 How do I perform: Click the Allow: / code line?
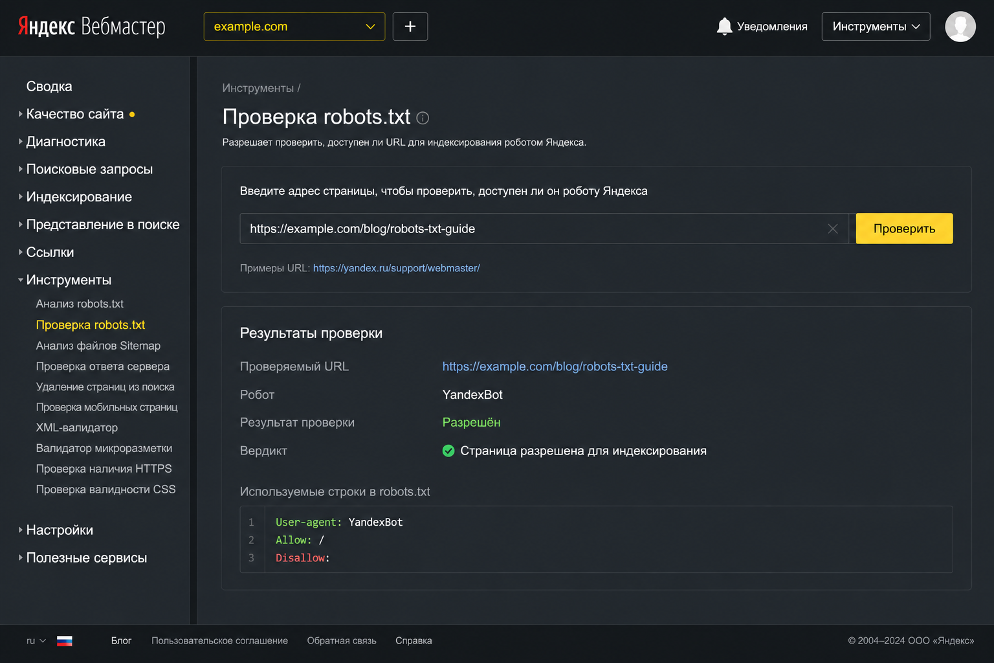(300, 540)
